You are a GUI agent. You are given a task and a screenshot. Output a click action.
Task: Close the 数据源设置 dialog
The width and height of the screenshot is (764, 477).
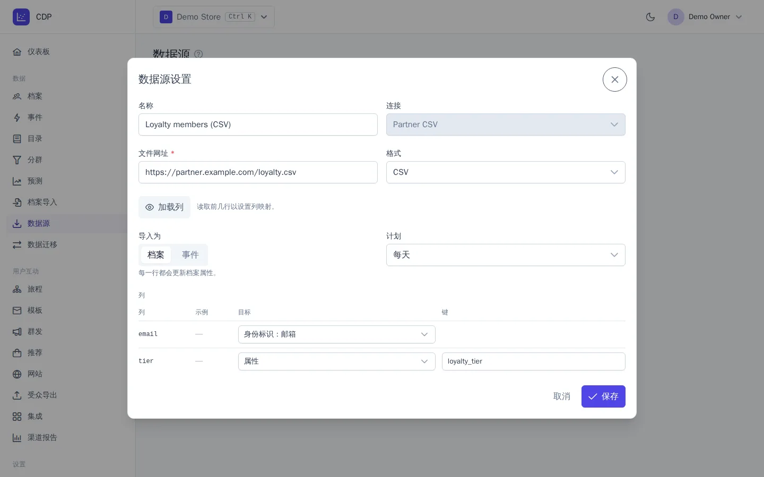click(615, 79)
